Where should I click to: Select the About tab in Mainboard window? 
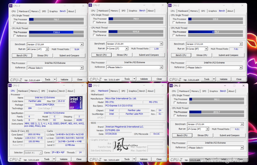pyautogui.click(x=151, y=91)
